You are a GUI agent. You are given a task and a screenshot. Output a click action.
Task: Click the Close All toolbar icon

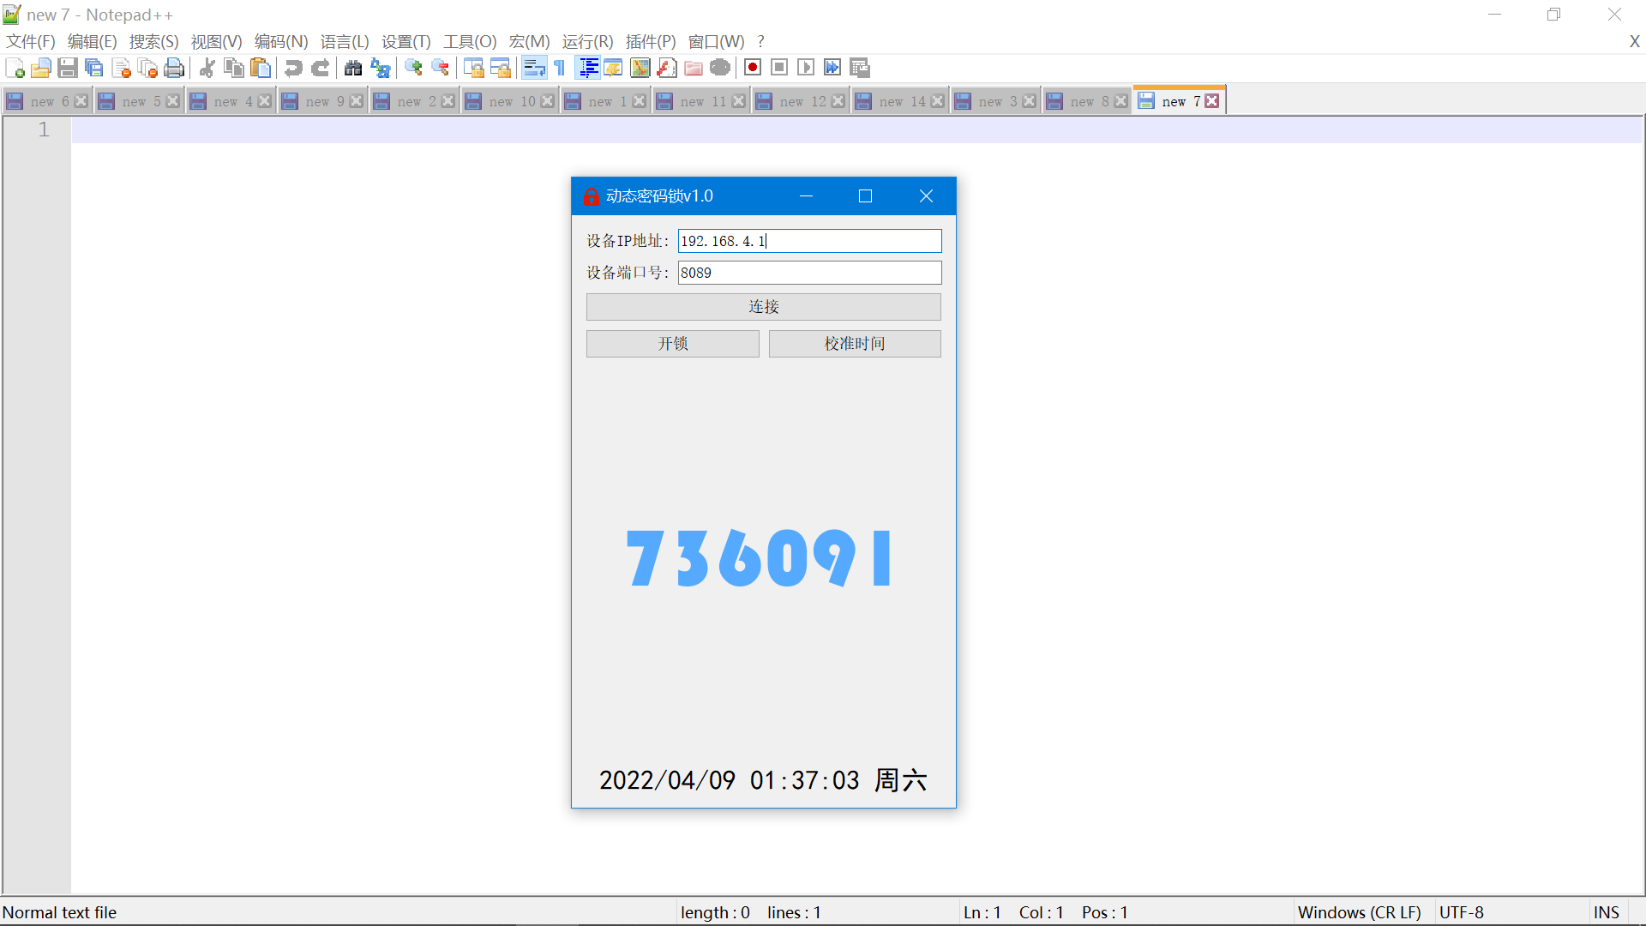click(147, 68)
